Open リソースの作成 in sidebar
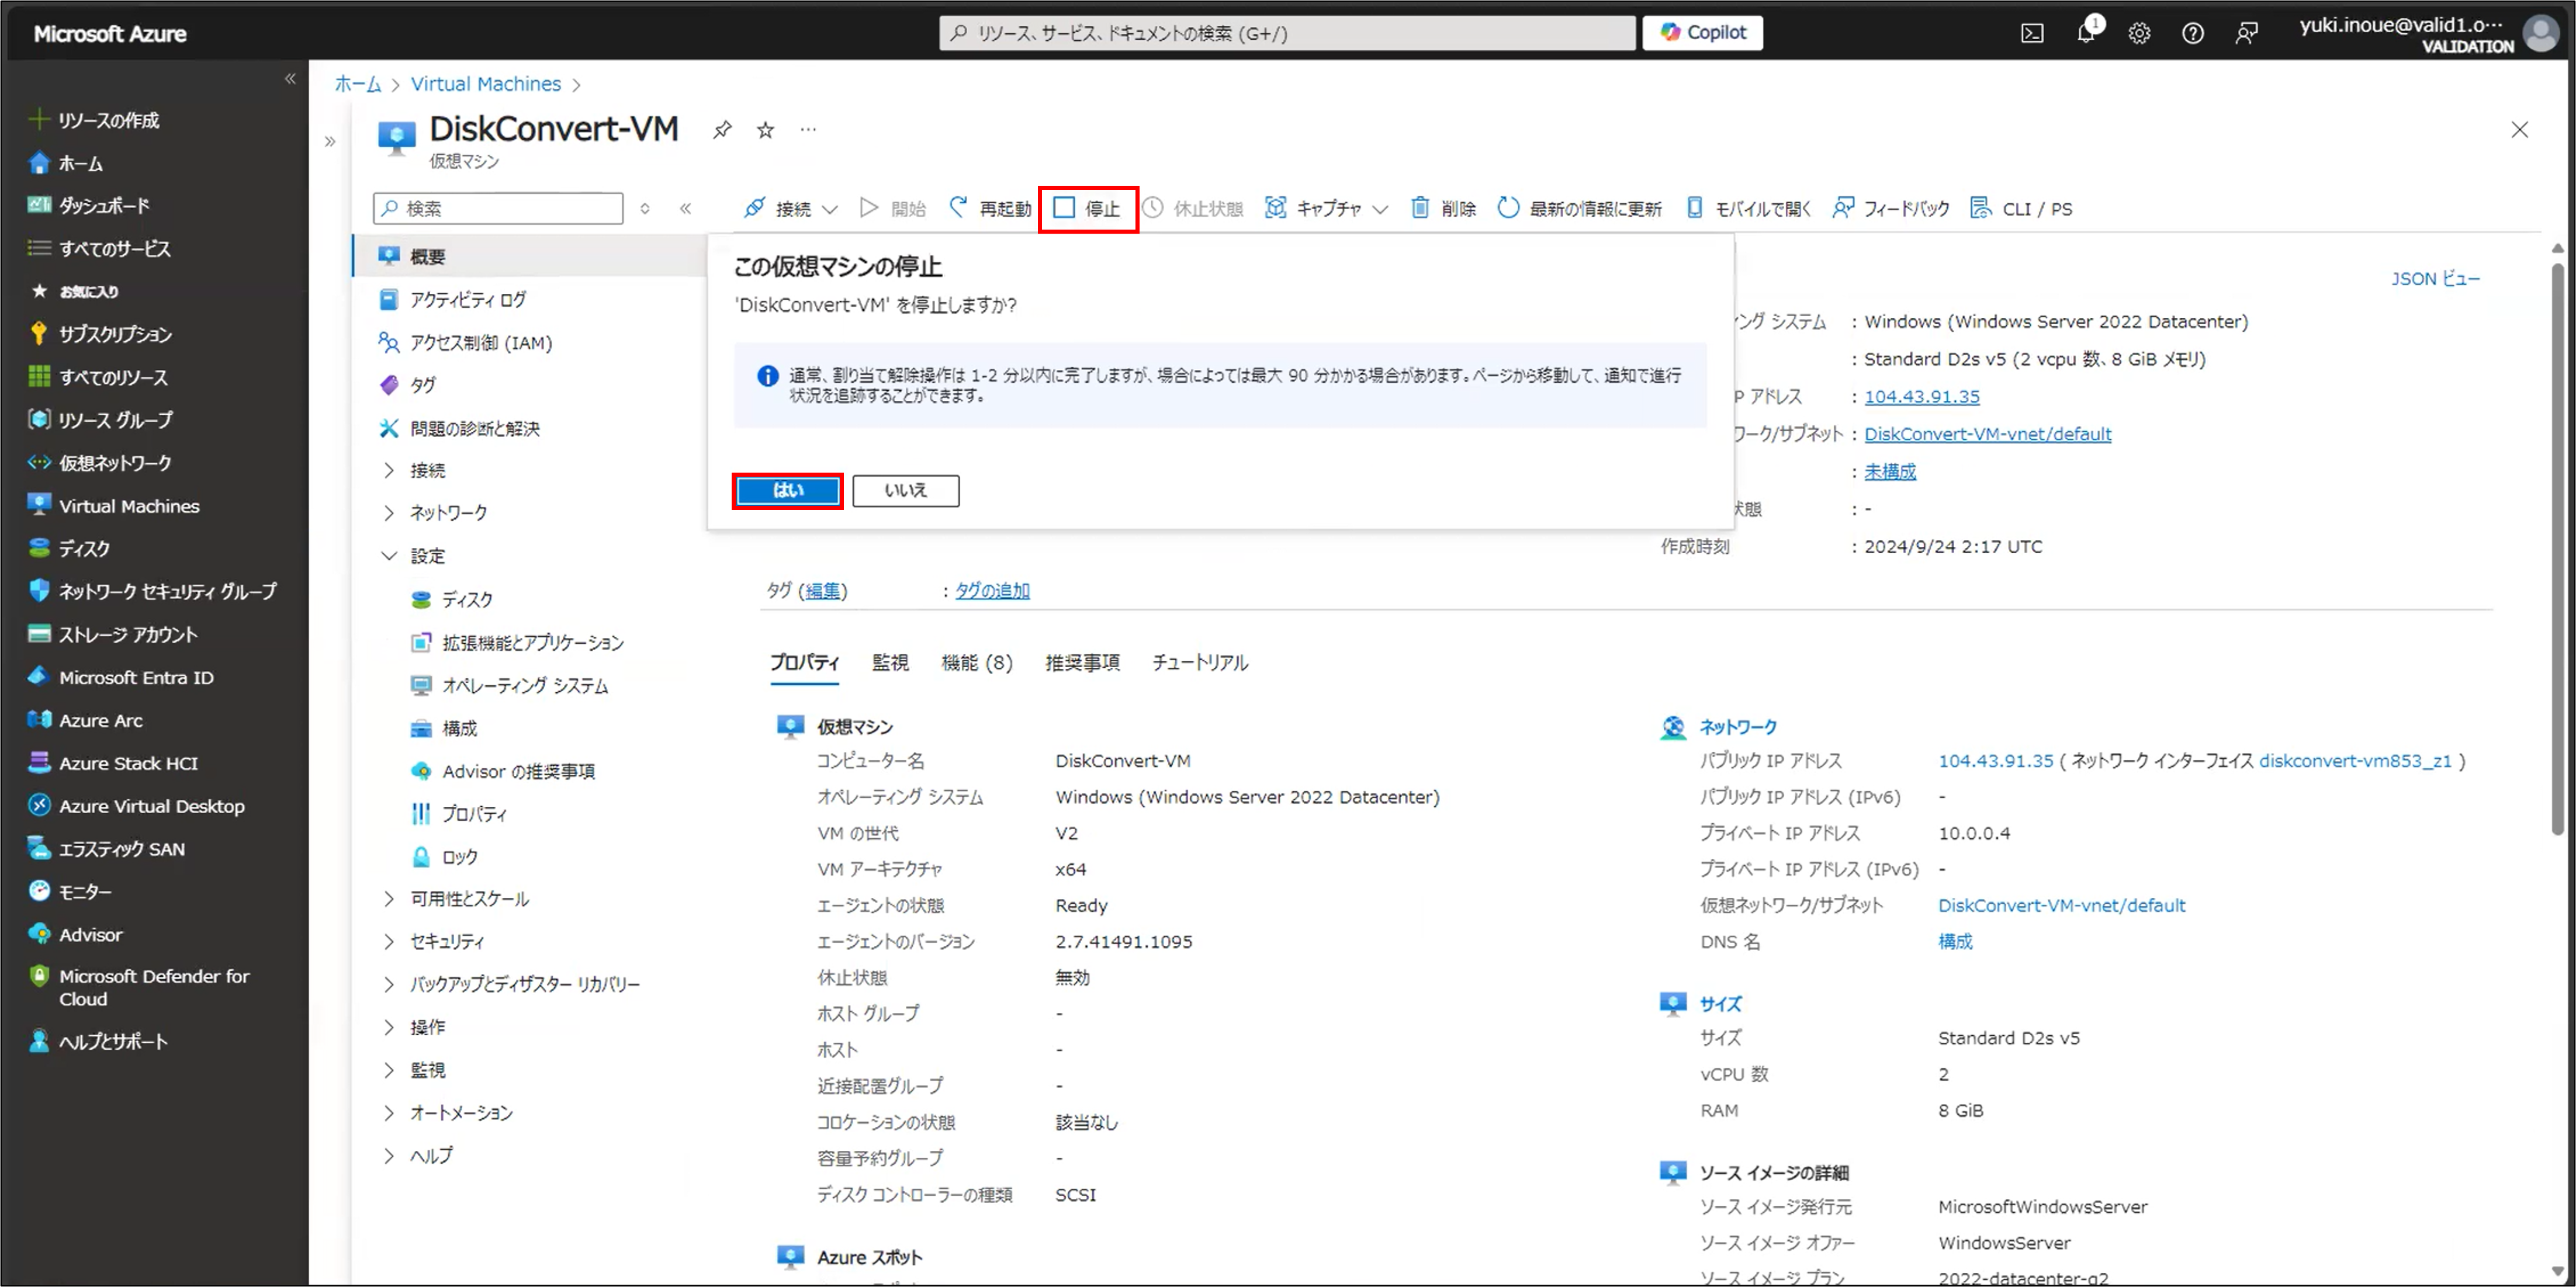Viewport: 2576px width, 1287px height. 95,120
